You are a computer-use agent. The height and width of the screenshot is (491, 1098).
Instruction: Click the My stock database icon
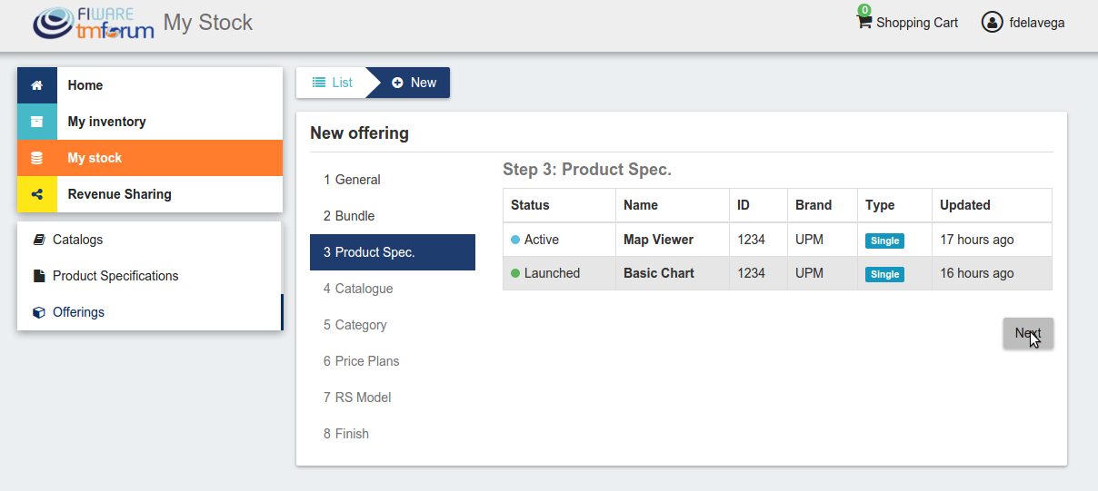(x=37, y=158)
